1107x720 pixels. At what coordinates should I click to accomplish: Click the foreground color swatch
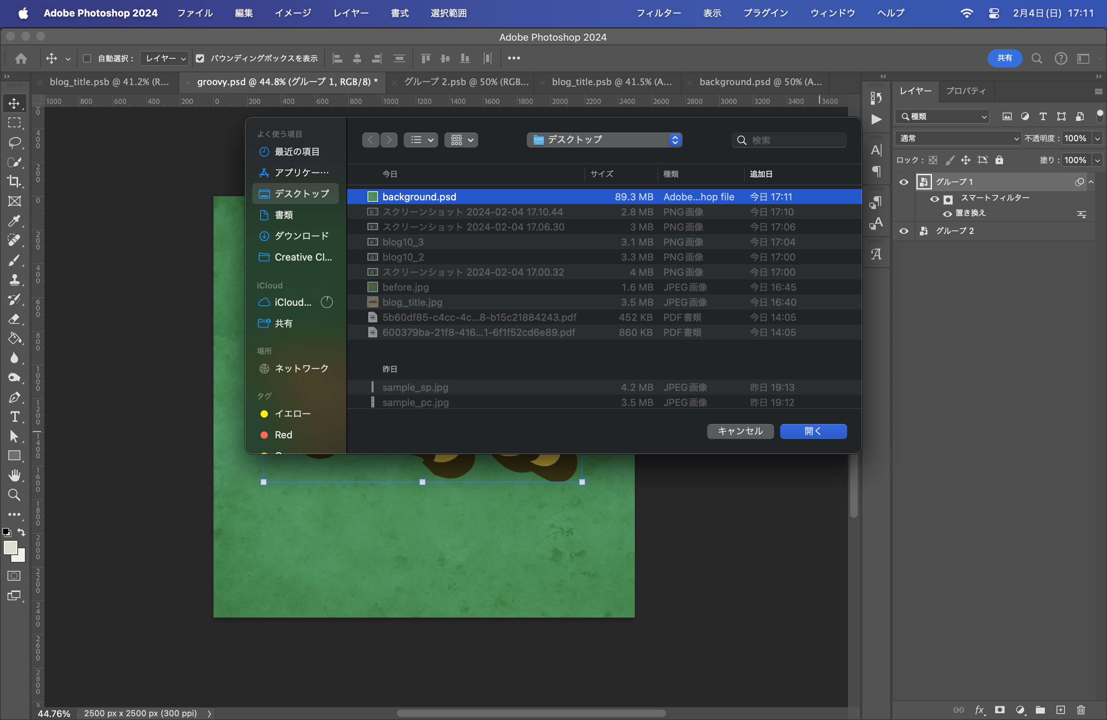(10, 548)
